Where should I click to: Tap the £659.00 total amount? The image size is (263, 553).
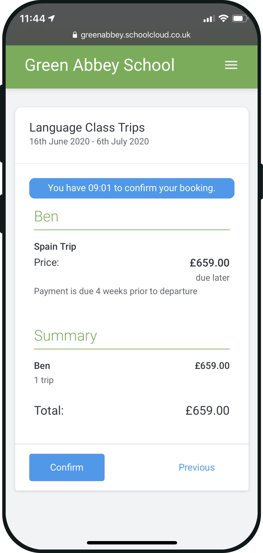(x=207, y=410)
